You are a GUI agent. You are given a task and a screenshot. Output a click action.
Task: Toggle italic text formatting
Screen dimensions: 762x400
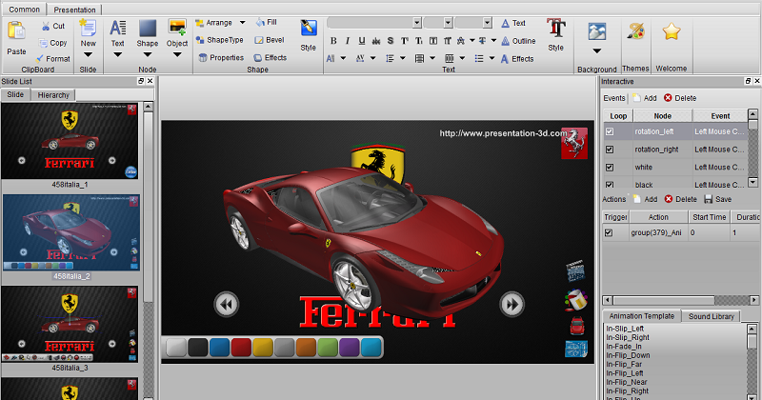point(348,41)
